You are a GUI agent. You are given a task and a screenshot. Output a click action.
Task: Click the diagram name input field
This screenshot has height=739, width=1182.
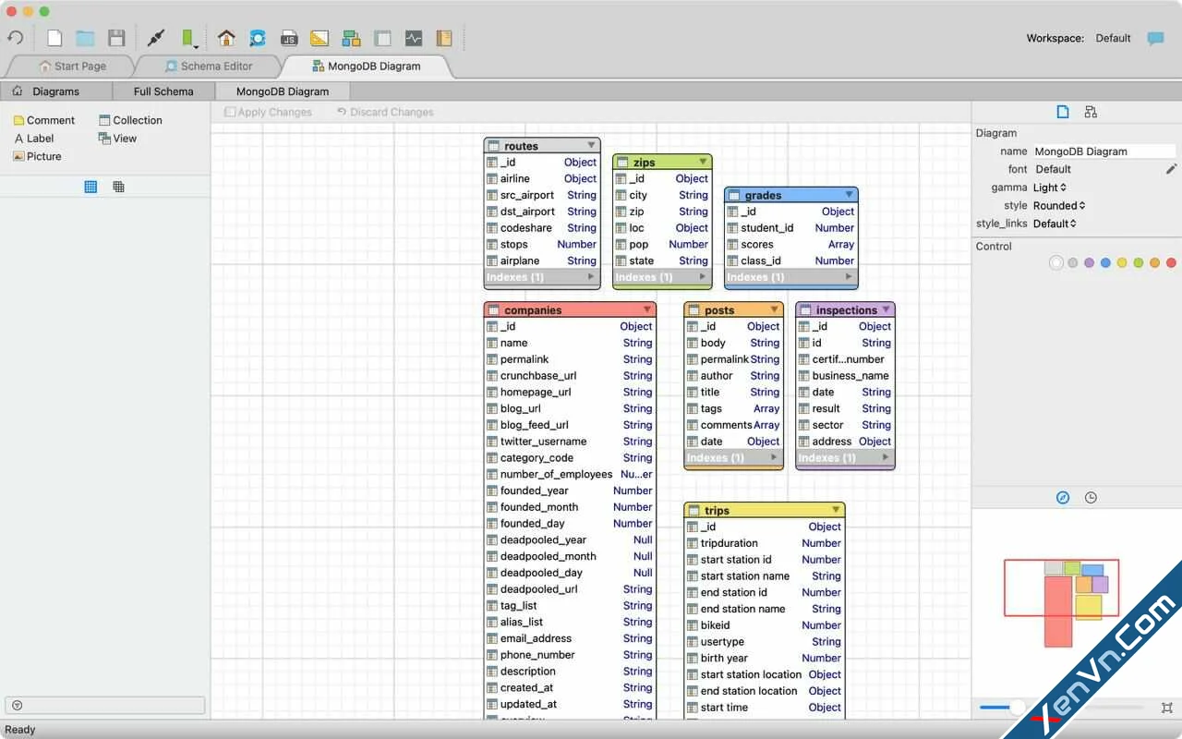pyautogui.click(x=1104, y=151)
